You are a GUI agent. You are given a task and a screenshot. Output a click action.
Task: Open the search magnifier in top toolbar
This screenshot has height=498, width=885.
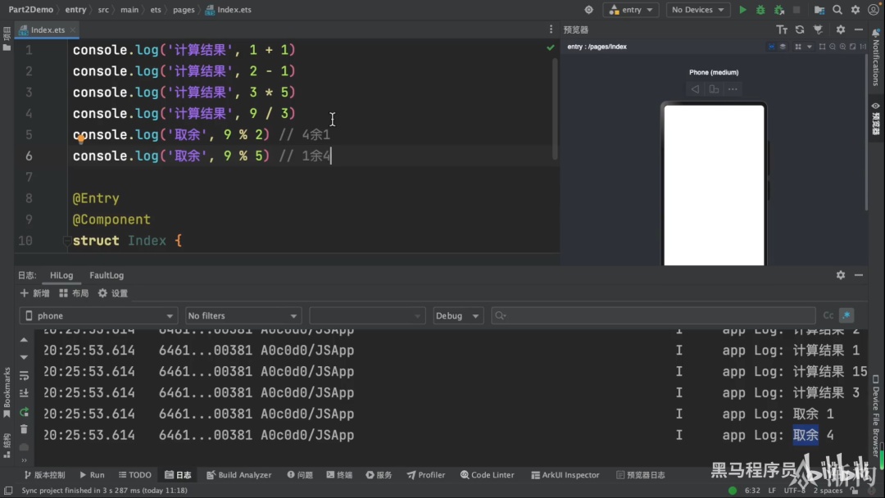(837, 10)
